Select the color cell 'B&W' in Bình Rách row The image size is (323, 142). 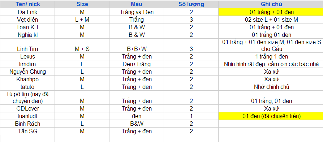[137, 124]
